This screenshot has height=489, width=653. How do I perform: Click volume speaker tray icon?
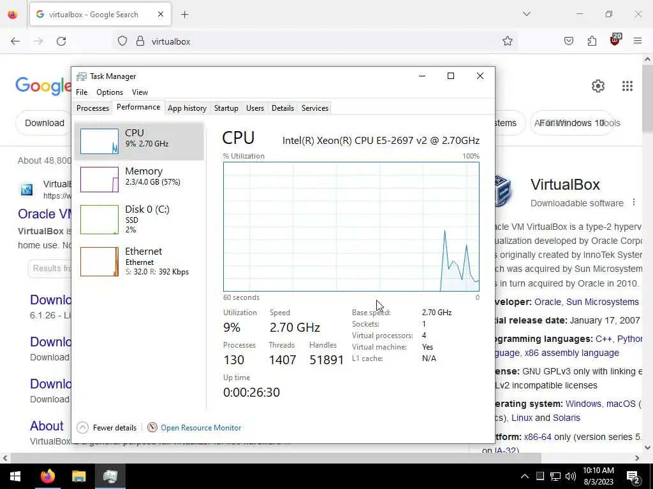tap(571, 476)
